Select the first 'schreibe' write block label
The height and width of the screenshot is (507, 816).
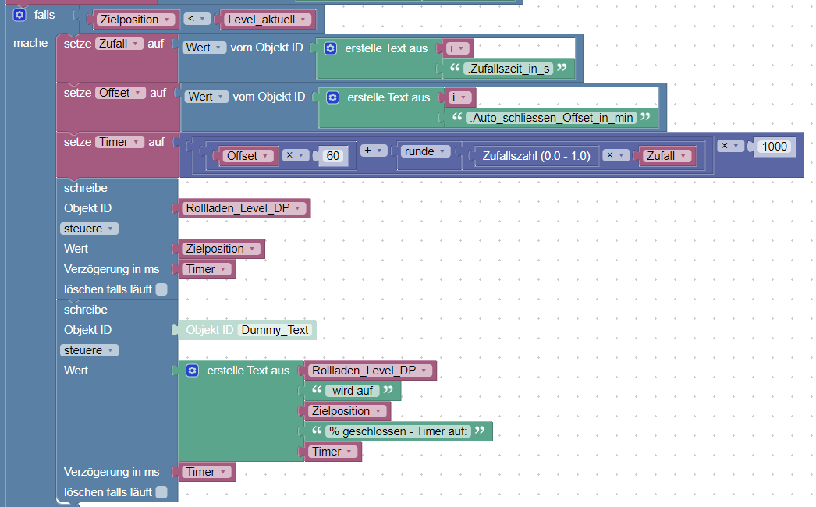tap(85, 188)
